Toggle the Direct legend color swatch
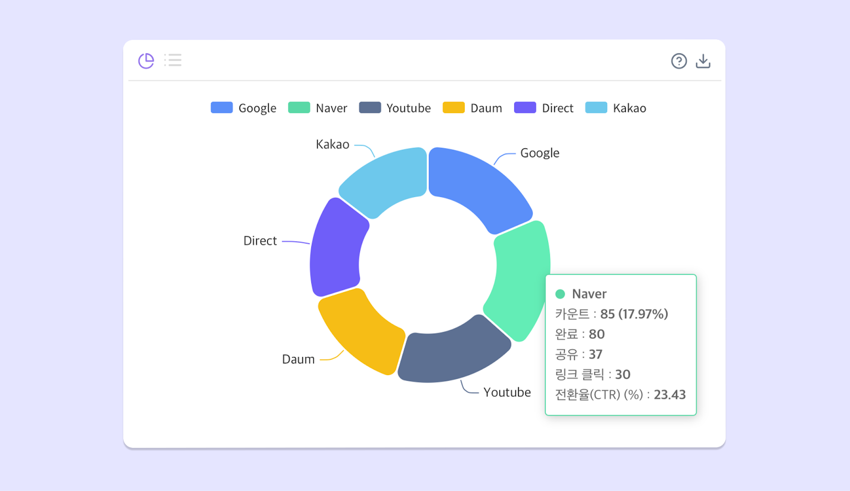Viewport: 850px width, 491px height. [525, 108]
